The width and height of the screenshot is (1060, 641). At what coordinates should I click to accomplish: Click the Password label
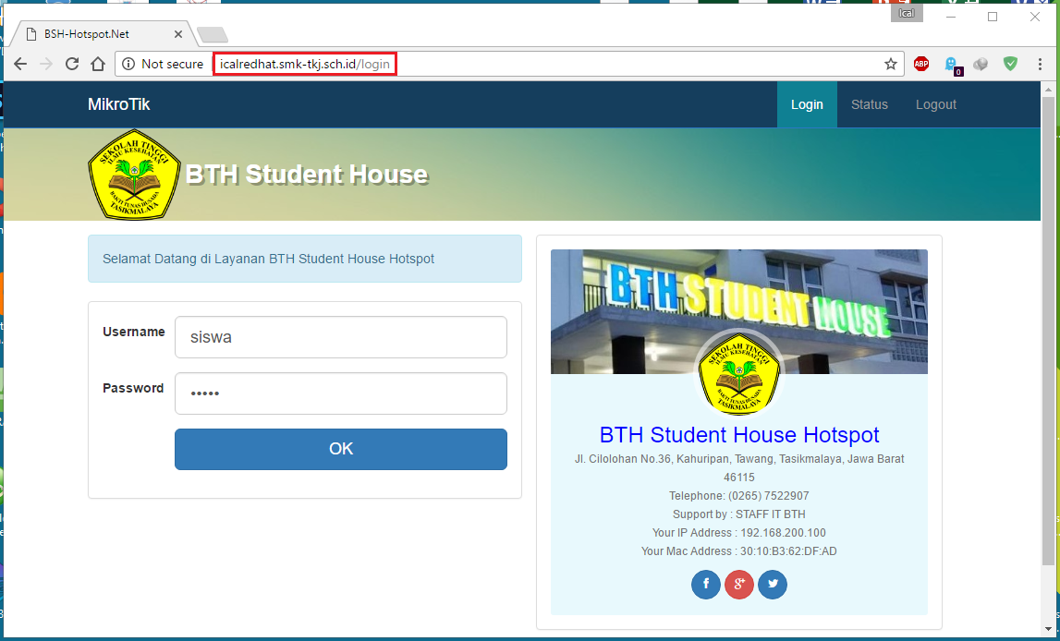[133, 388]
